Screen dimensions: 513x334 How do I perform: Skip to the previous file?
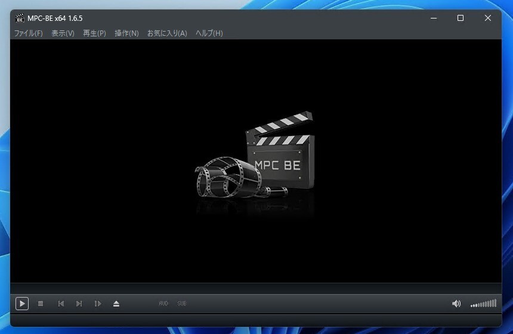[61, 304]
